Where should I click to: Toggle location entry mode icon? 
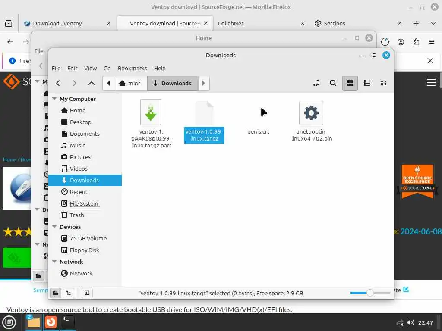point(316,83)
